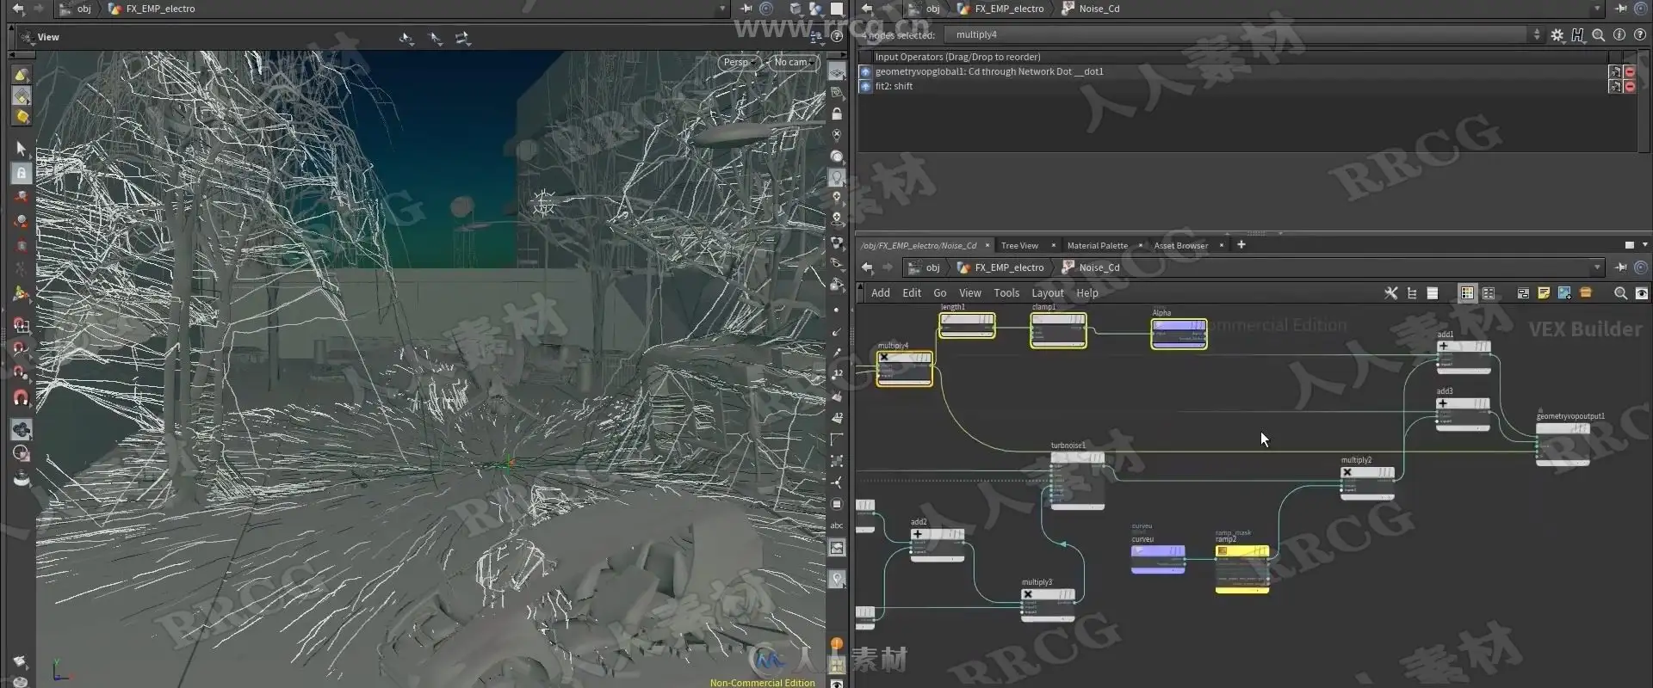The height and width of the screenshot is (688, 1653).
Task: Open the network editor search magnifier
Action: [1620, 293]
